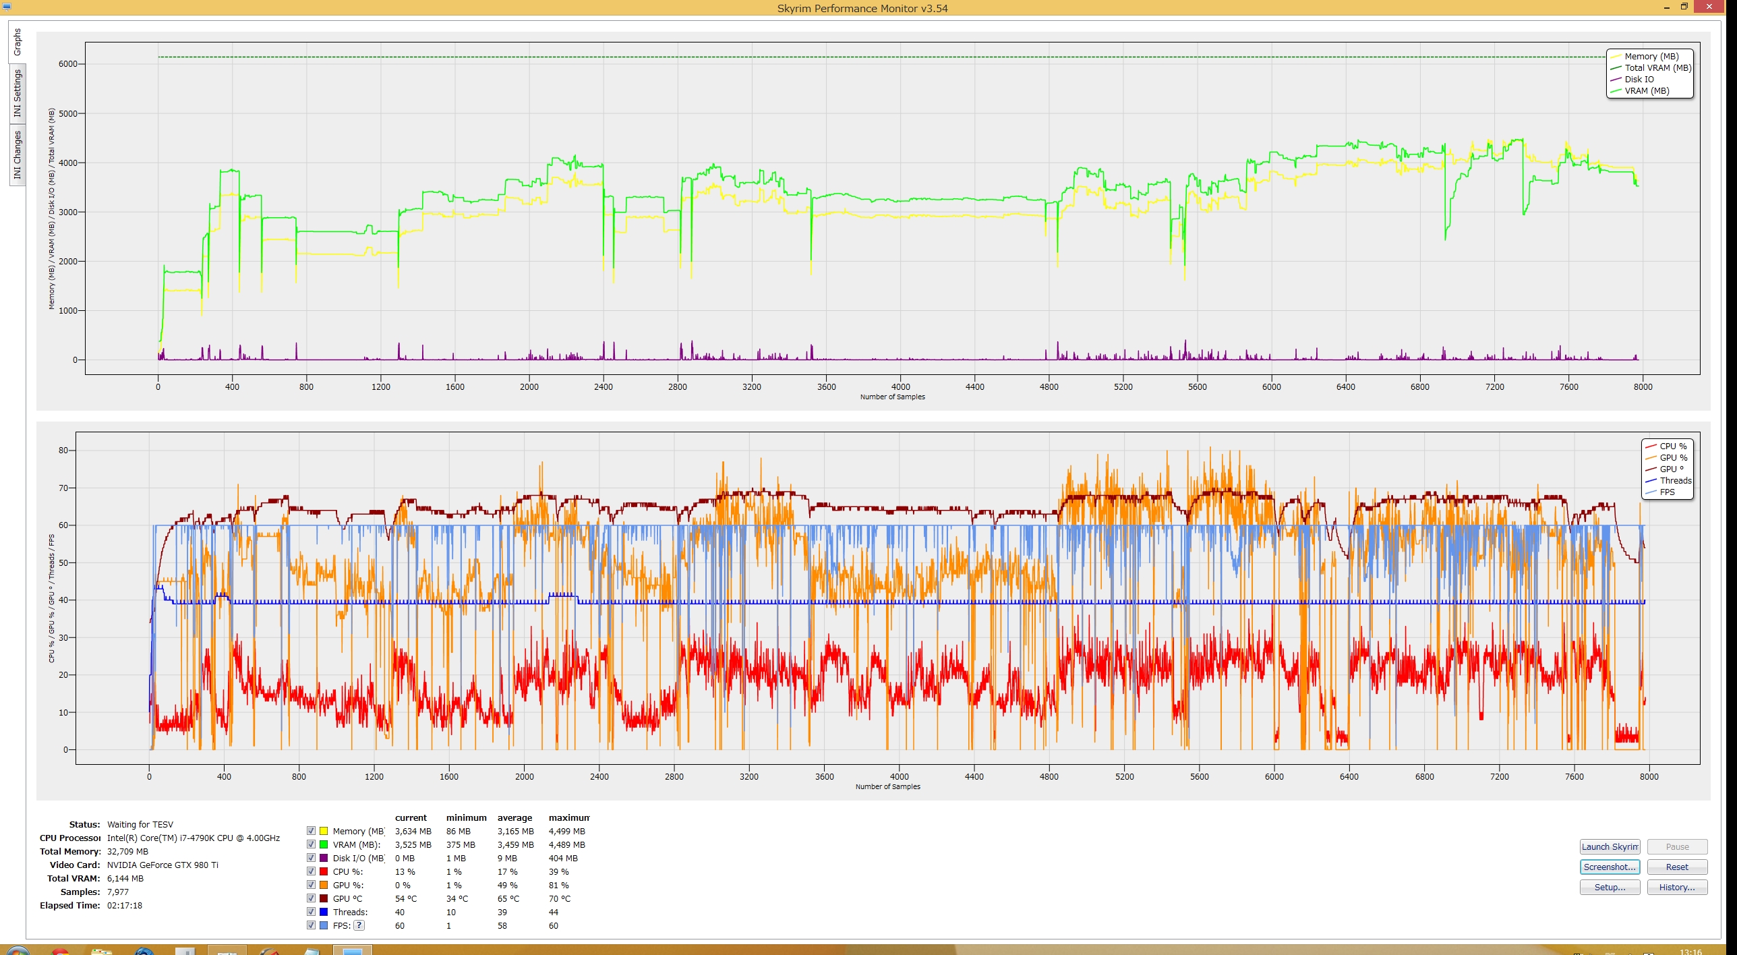
Task: Click the dark red GPU °C swatch
Action: [x=324, y=898]
